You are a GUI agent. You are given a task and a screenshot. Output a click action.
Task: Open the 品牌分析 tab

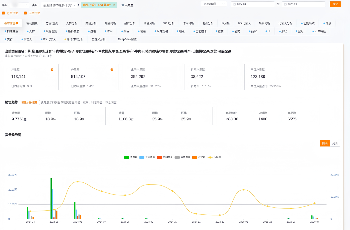pyautogui.click(x=130, y=23)
